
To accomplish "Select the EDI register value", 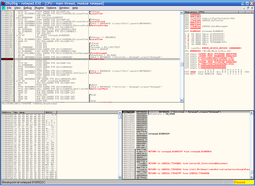I will (x=195, y=28).
